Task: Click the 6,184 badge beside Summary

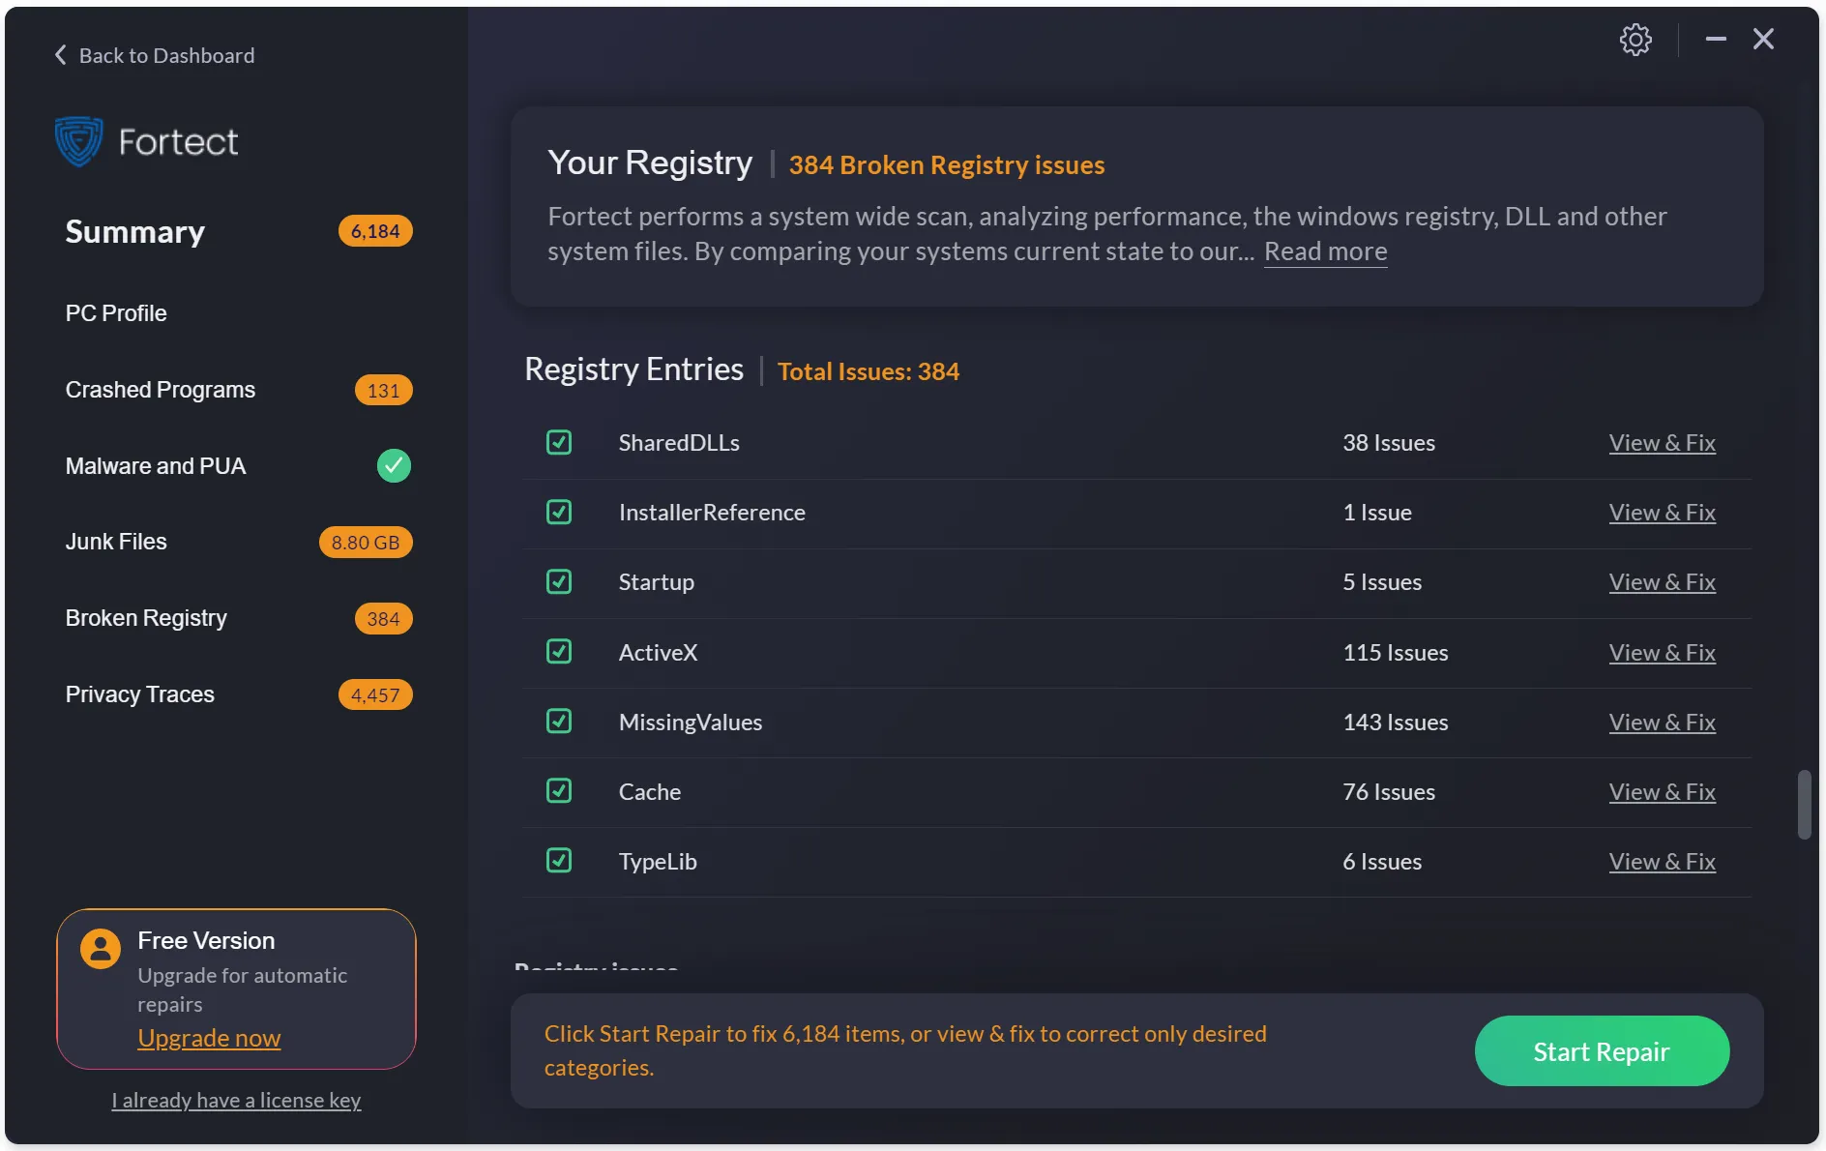Action: pyautogui.click(x=374, y=231)
